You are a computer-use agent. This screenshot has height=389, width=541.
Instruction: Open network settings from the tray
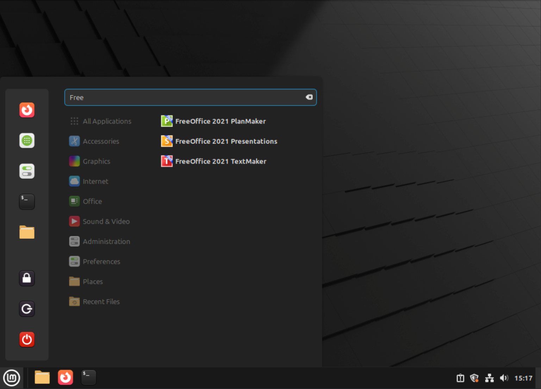coord(489,378)
